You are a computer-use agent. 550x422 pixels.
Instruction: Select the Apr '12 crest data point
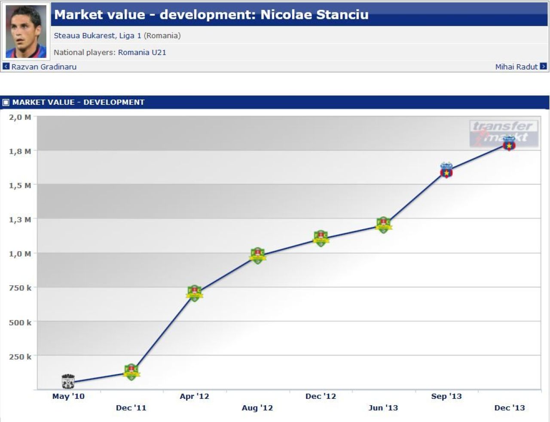coord(194,293)
